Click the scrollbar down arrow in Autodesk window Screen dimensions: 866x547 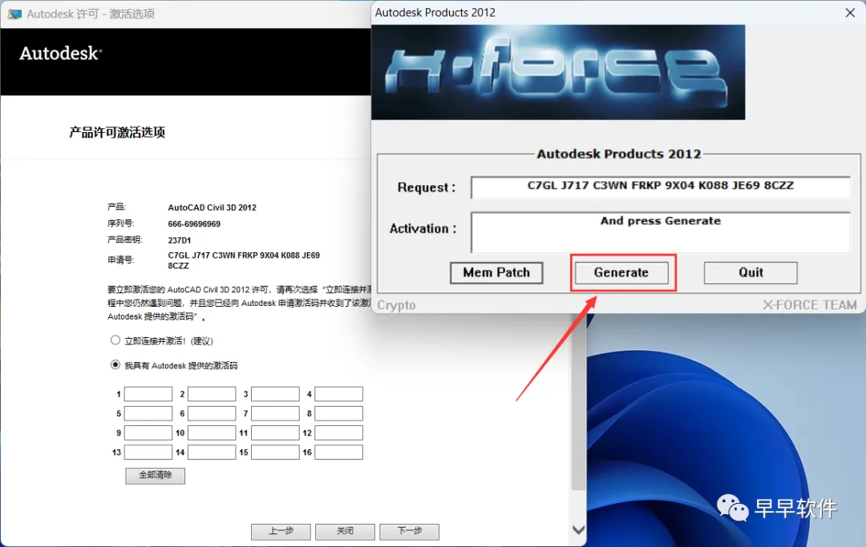coord(578,530)
